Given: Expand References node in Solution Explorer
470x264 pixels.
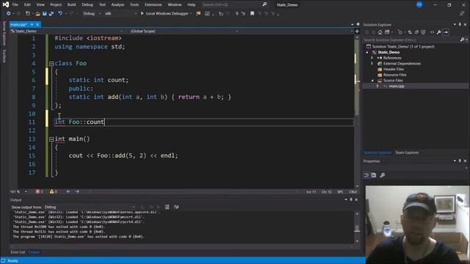Looking at the screenshot, I should pos(372,58).
